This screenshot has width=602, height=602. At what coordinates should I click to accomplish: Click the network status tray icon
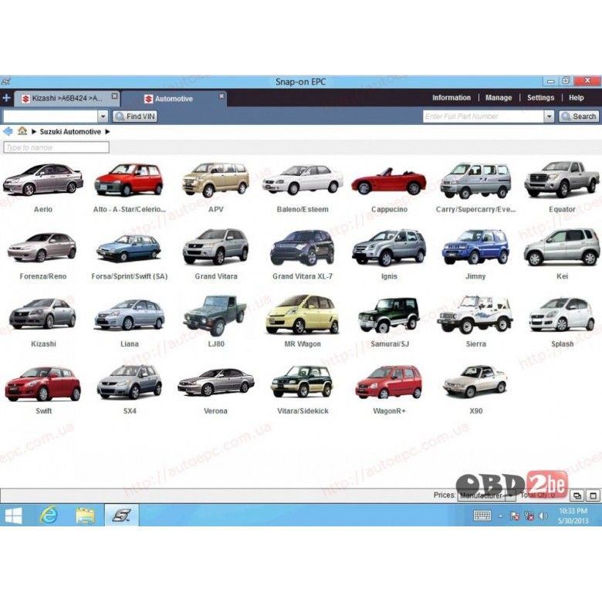click(x=529, y=516)
